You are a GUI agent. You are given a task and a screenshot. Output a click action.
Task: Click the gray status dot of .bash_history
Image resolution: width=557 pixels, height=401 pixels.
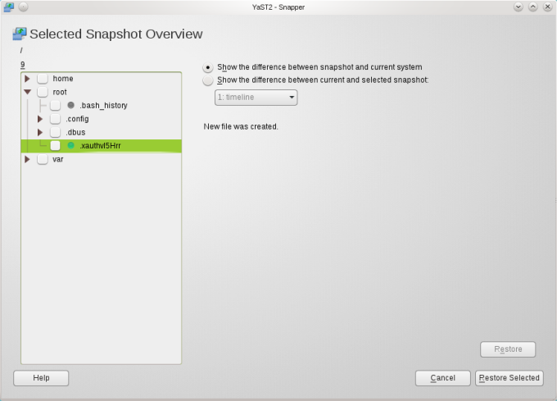click(70, 105)
